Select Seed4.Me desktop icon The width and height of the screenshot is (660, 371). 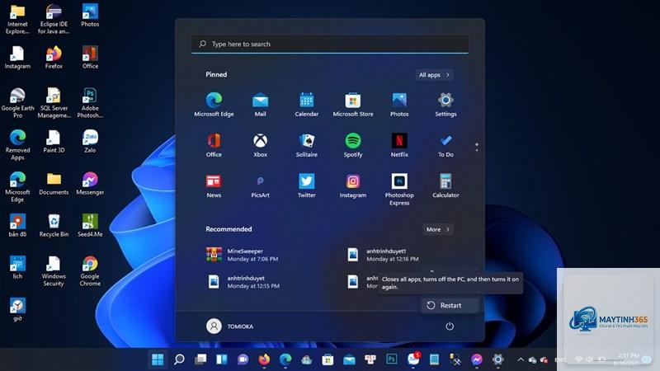click(x=90, y=226)
